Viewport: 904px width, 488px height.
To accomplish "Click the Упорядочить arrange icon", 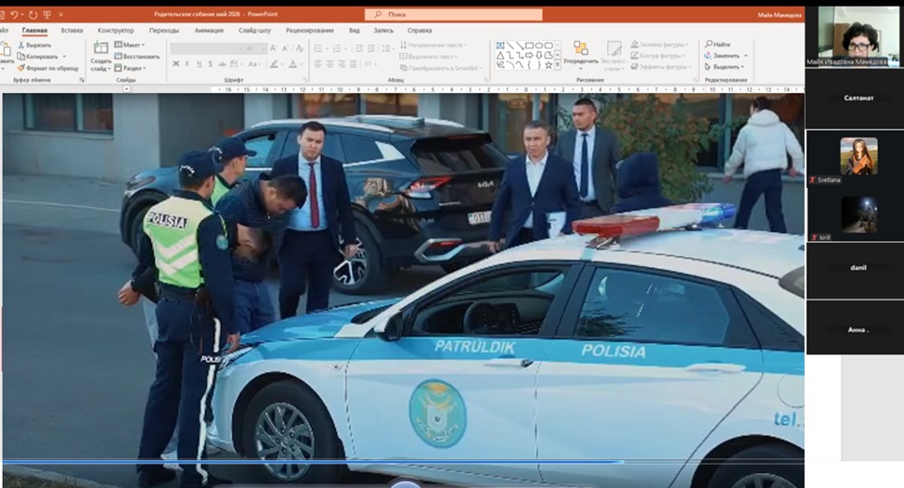I will pos(581,48).
